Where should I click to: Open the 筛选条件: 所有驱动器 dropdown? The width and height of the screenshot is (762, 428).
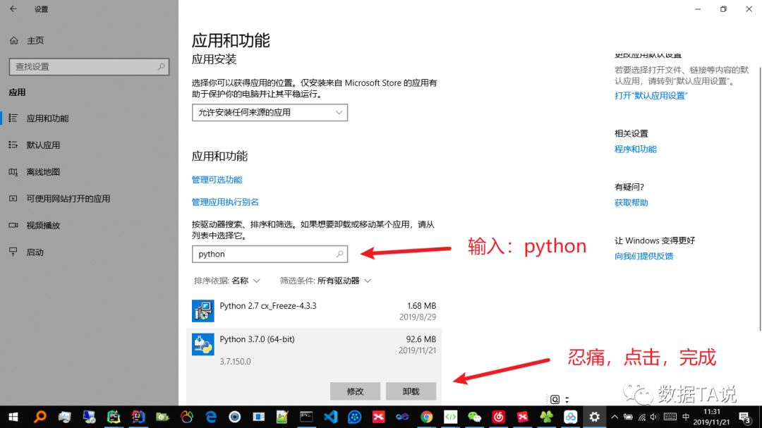click(325, 281)
